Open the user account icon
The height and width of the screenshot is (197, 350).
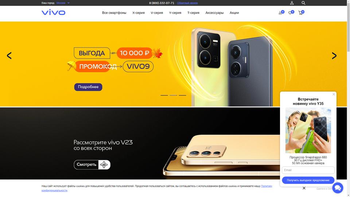tap(292, 3)
